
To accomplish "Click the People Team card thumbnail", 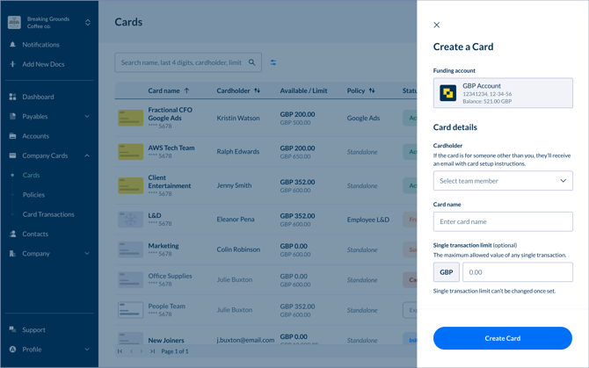I will (x=130, y=310).
